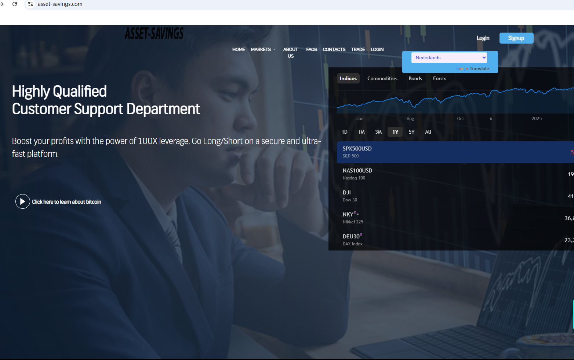
Task: Click the indices price chart line
Action: (x=455, y=98)
